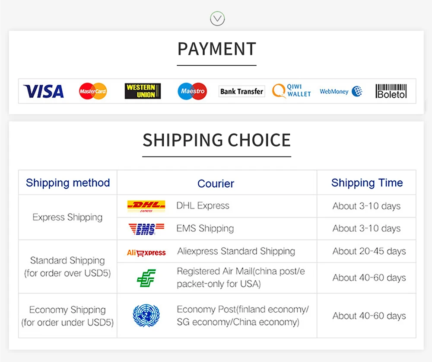Click the MasterCard logo
Image resolution: width=432 pixels, height=362 pixels.
point(93,91)
